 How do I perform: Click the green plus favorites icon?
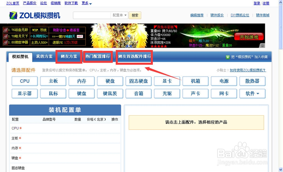coord(228,57)
